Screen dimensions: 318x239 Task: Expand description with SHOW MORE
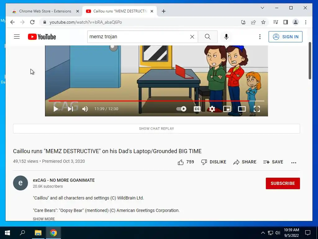pos(44,219)
